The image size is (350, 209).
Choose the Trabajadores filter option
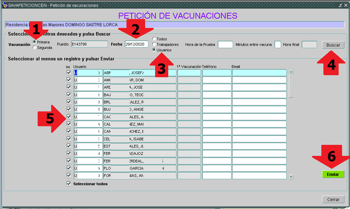154,44
